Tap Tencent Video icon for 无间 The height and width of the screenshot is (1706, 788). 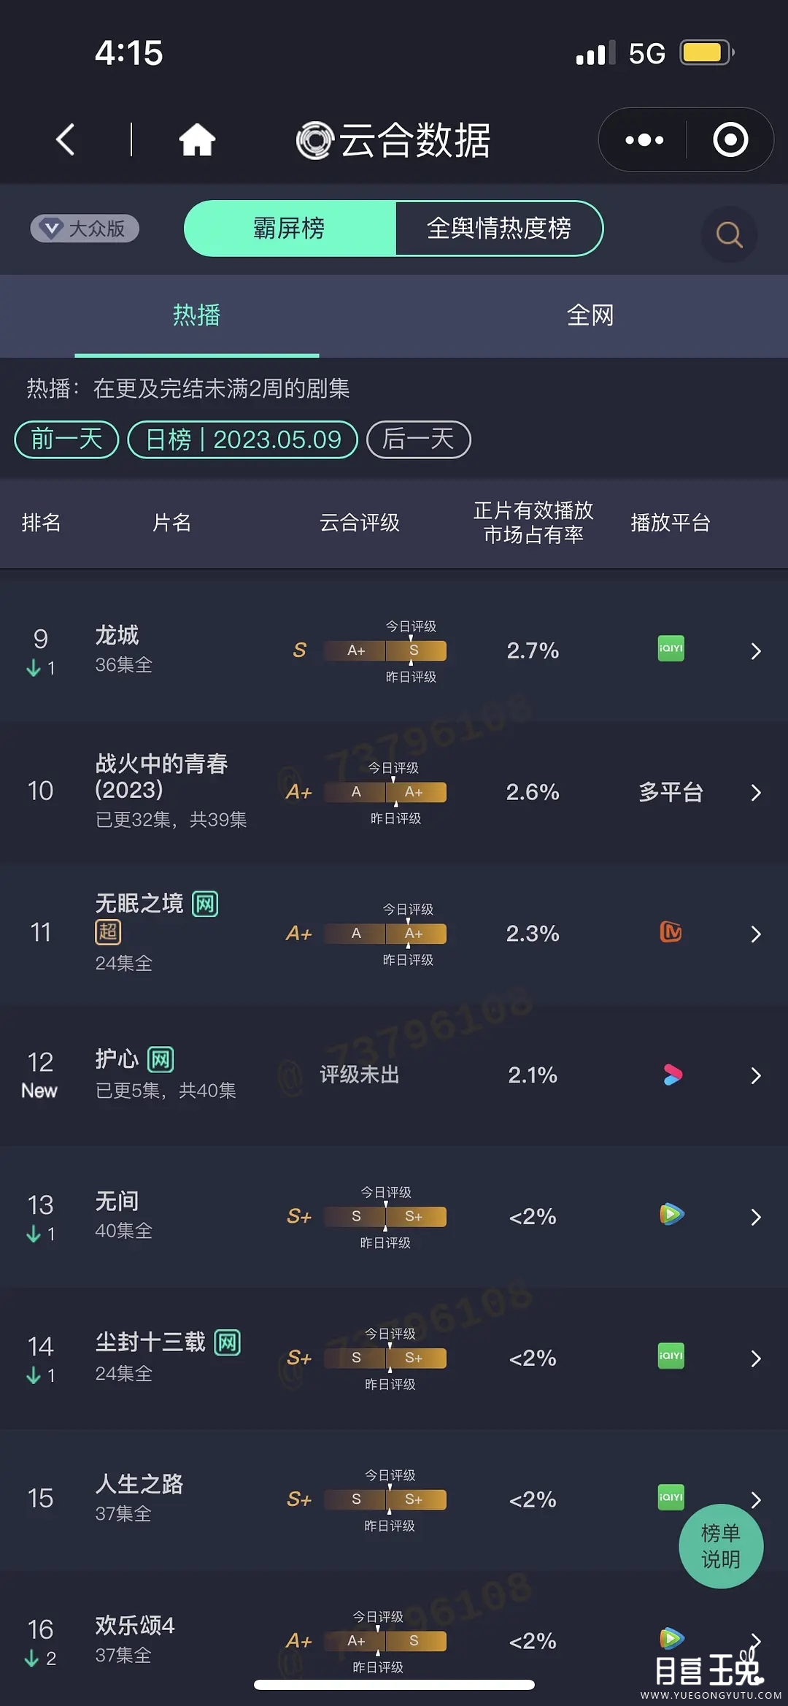pyautogui.click(x=671, y=1215)
